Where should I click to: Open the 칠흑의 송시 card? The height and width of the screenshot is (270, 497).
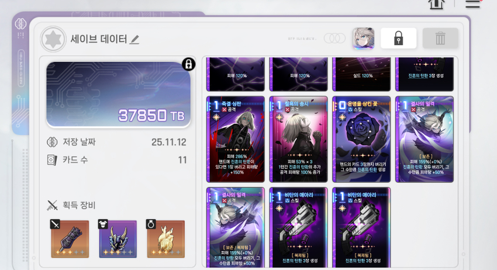coord(298,140)
